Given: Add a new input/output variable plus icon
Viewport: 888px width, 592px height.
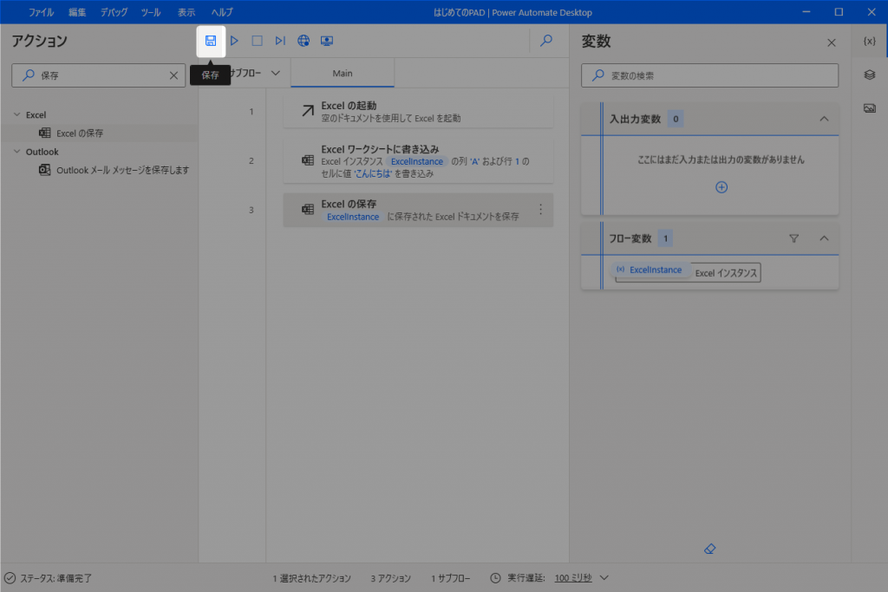Looking at the screenshot, I should pyautogui.click(x=721, y=187).
